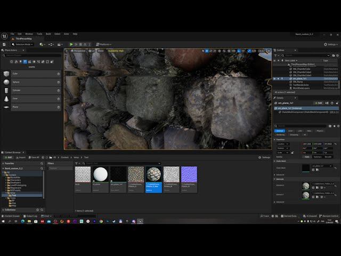
Task: Click the Cone actor icon
Action: tap(6, 99)
